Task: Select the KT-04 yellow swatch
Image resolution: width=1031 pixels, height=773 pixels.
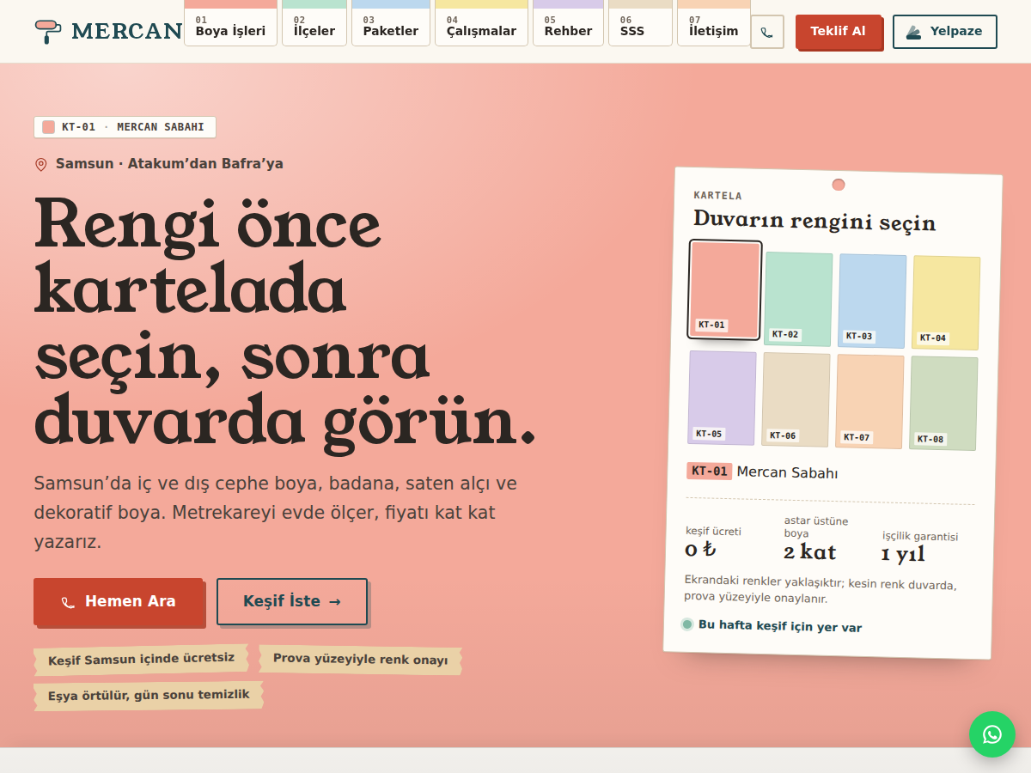Action: (946, 302)
